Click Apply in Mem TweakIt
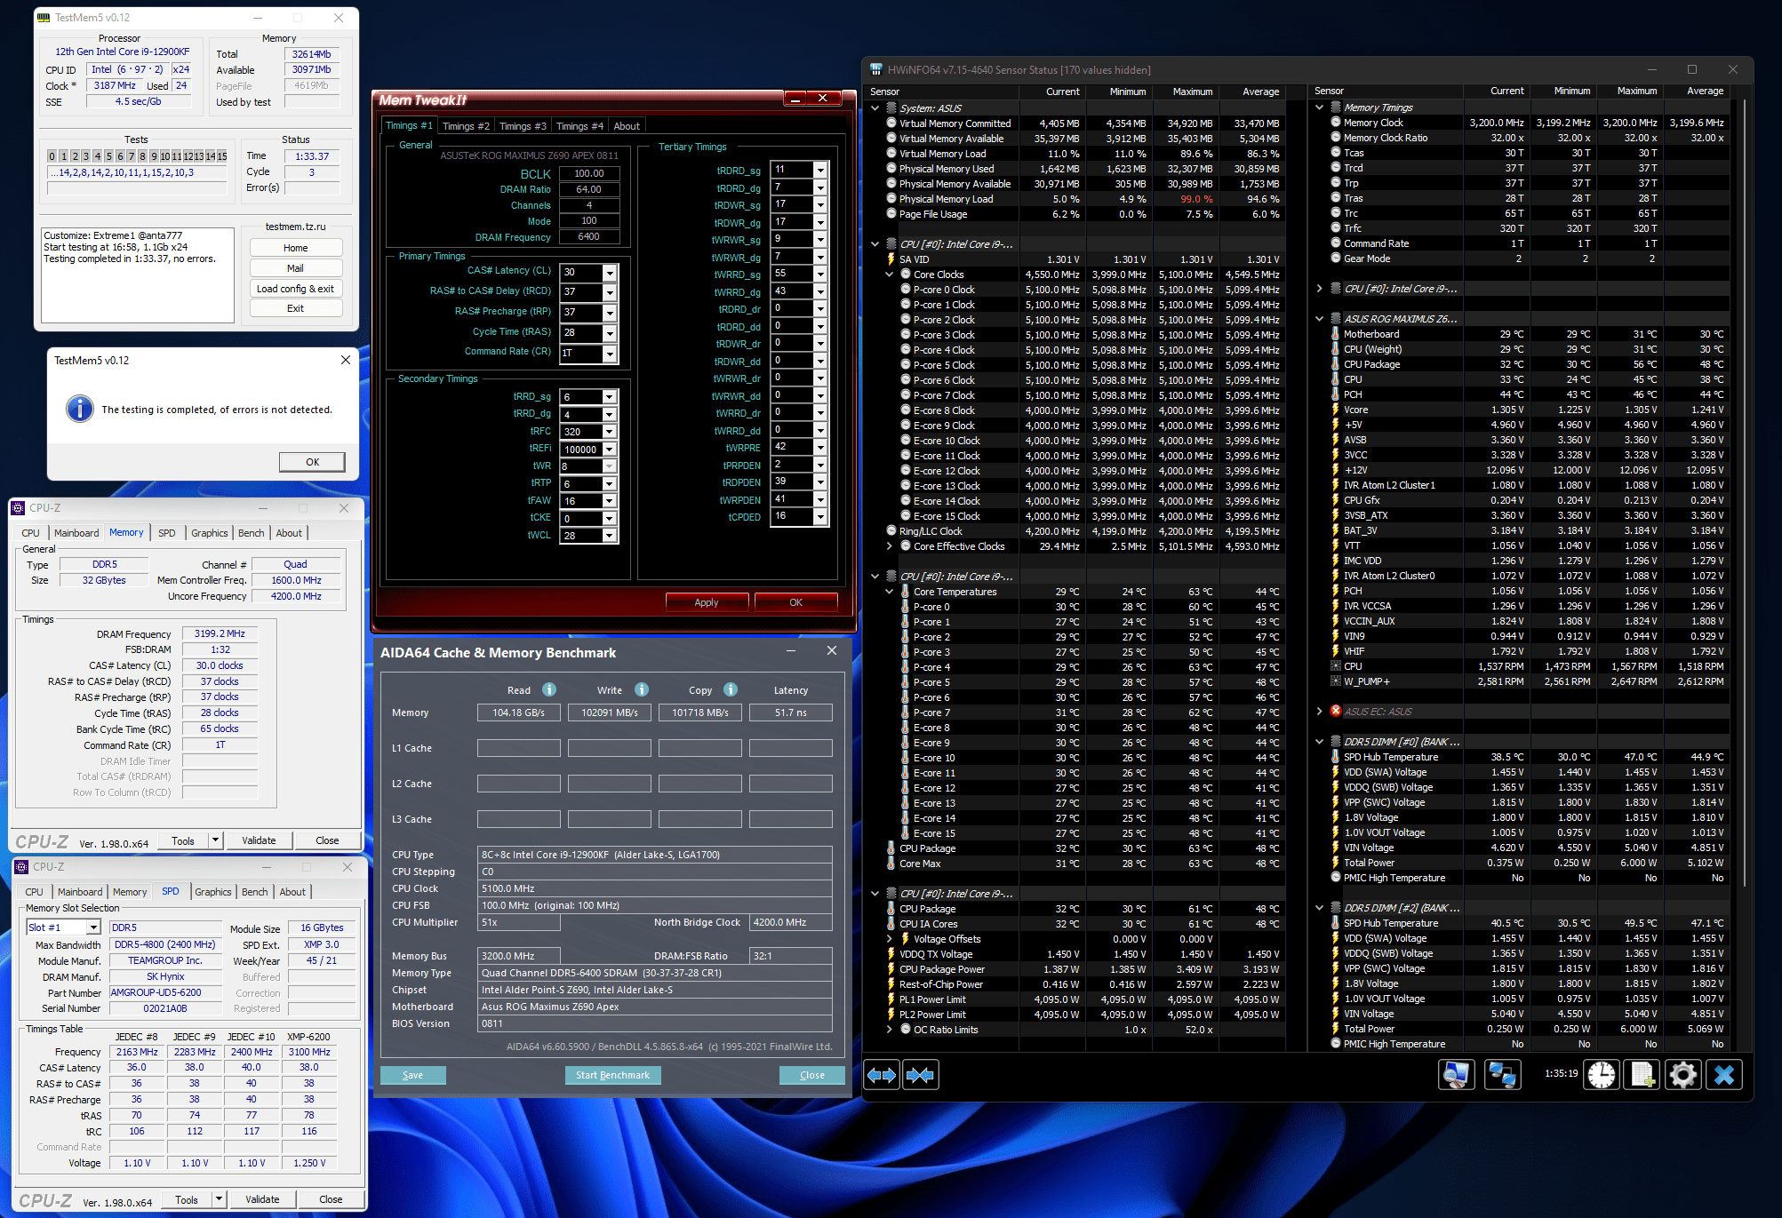1782x1218 pixels. pyautogui.click(x=707, y=602)
